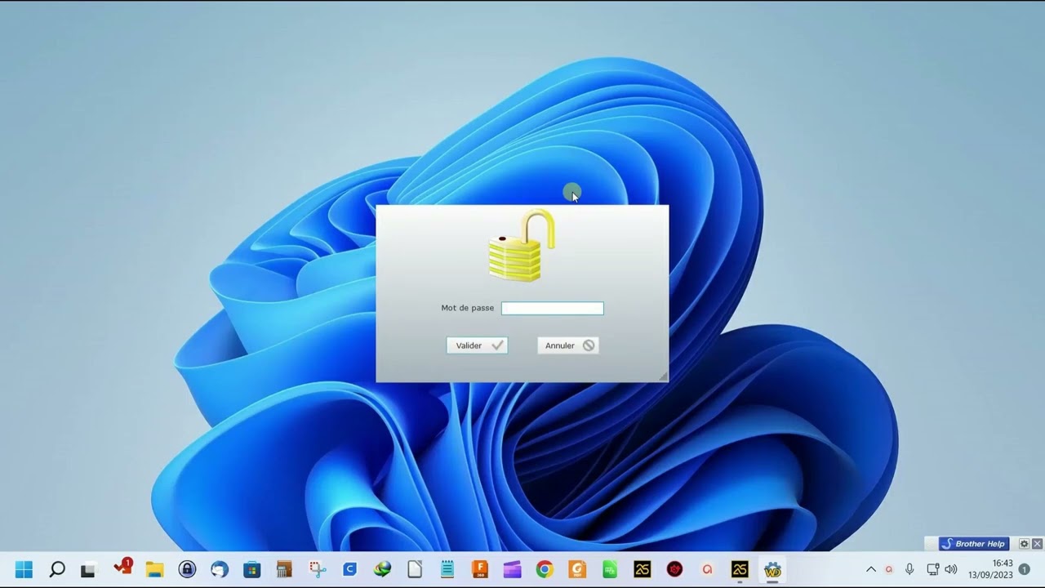
Task: Click the Annuler button
Action: [568, 345]
